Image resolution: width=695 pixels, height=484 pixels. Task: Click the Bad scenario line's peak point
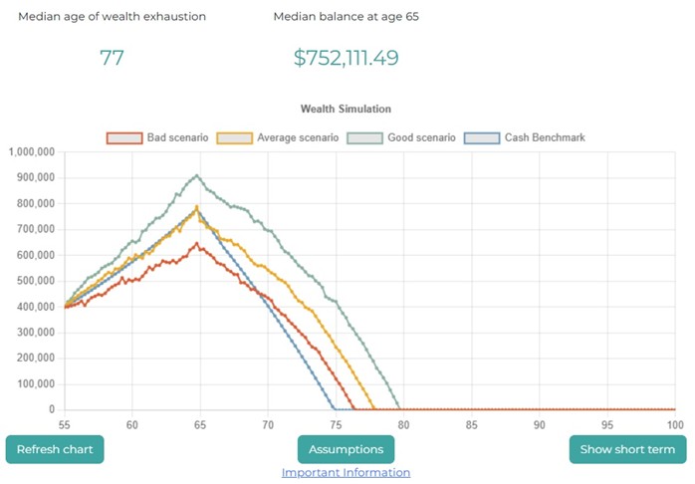(x=197, y=243)
